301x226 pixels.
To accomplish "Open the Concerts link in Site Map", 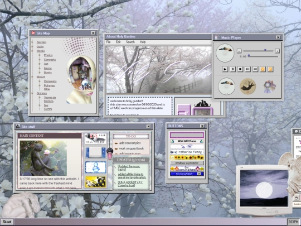I will (50, 60).
